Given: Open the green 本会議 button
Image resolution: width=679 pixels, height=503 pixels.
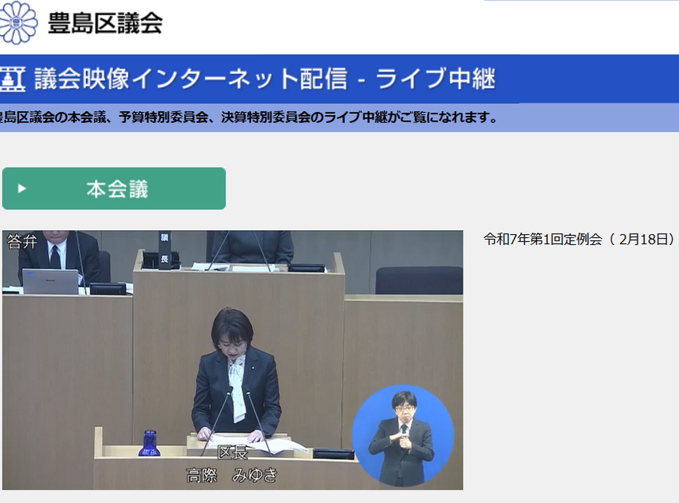Looking at the screenshot, I should click(x=114, y=188).
